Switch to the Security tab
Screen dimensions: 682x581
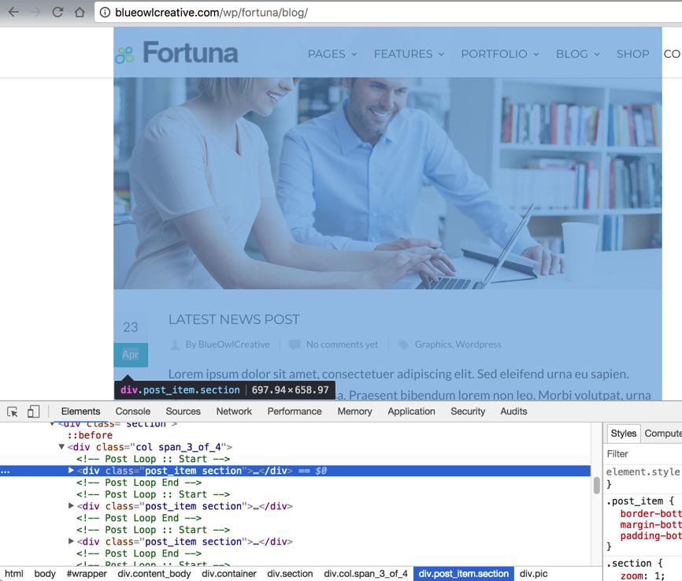pos(468,412)
